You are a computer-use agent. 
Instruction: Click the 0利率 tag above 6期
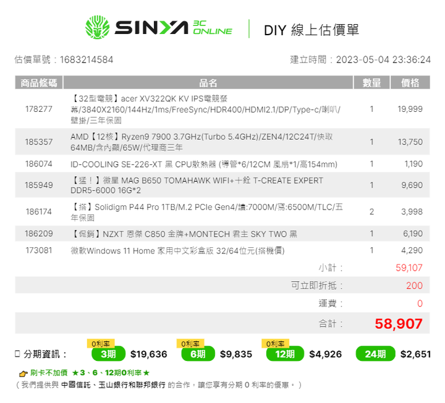click(x=190, y=344)
